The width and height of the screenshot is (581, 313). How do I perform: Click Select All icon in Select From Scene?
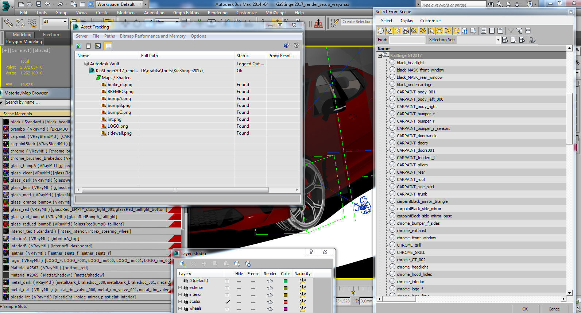484,31
